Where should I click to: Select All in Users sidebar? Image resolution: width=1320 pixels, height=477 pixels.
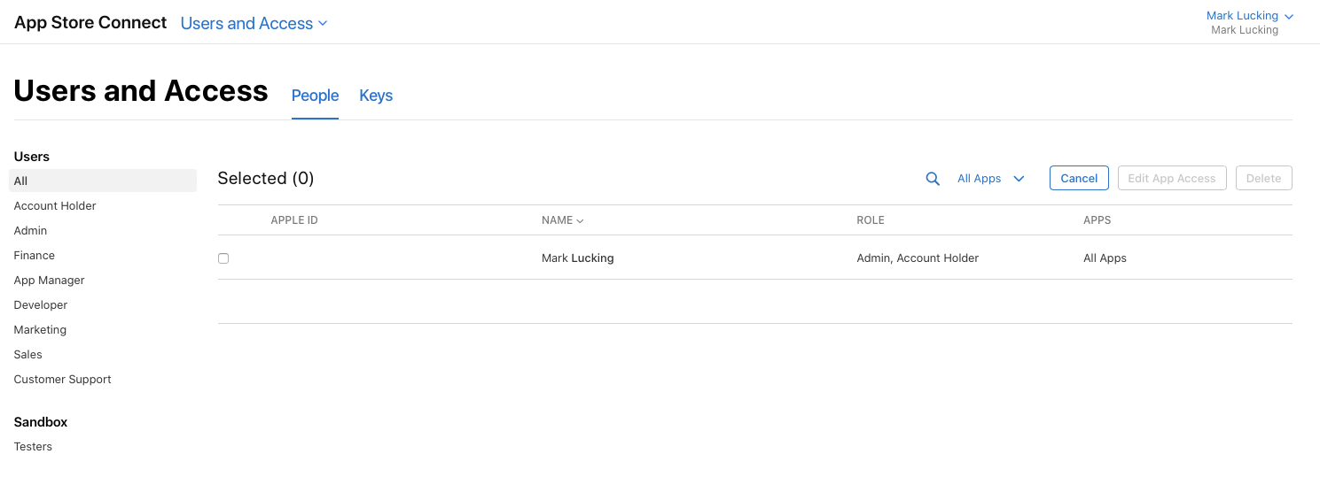(x=103, y=181)
